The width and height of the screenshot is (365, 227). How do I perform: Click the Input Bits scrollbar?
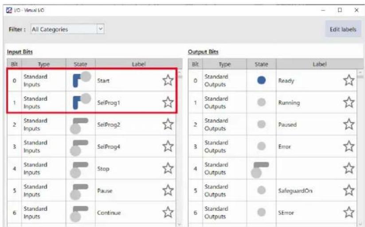coord(179,148)
